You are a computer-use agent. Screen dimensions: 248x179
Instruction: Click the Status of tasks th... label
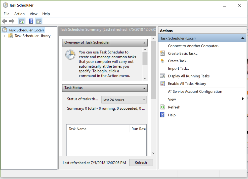tap(82, 99)
